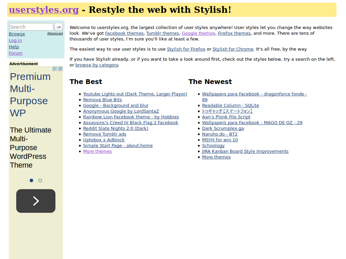Open Youtube Lights-out (Dark Theme, Larger Player)
This screenshot has height=259, width=346.
[x=135, y=94]
